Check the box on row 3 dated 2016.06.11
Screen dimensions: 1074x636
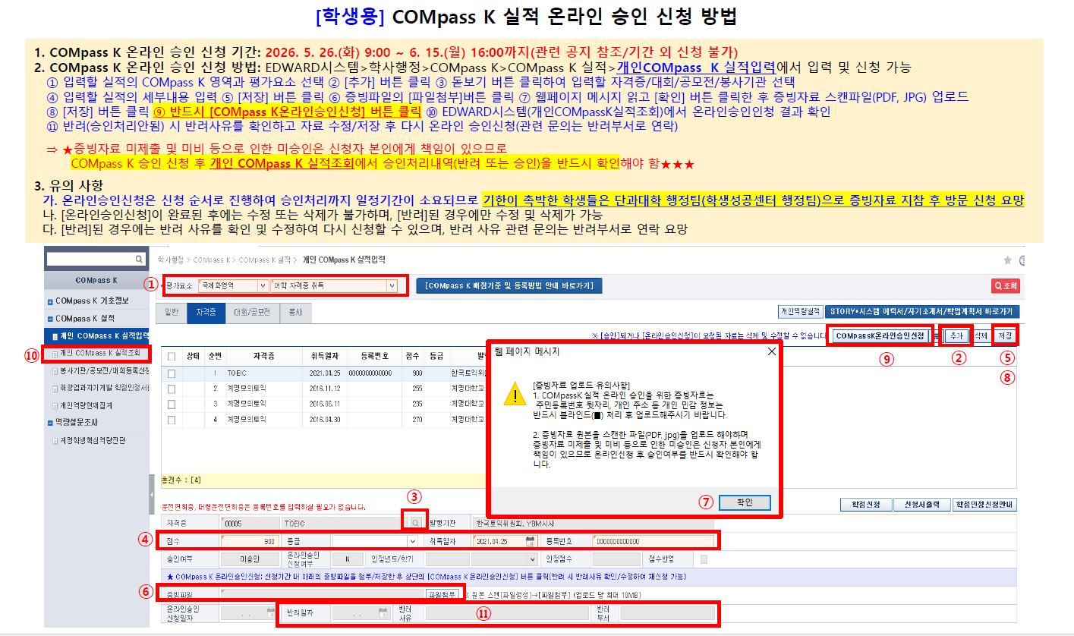tap(172, 403)
